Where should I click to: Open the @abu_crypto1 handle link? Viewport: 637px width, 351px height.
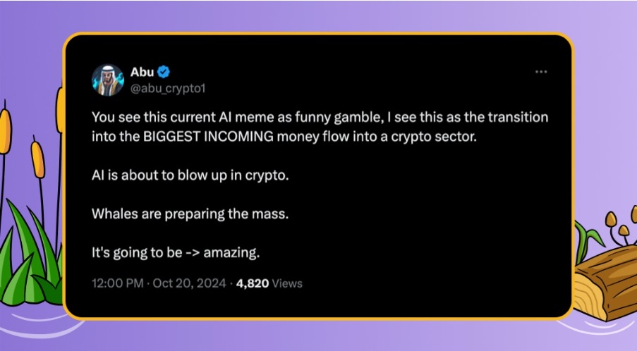[x=168, y=88]
